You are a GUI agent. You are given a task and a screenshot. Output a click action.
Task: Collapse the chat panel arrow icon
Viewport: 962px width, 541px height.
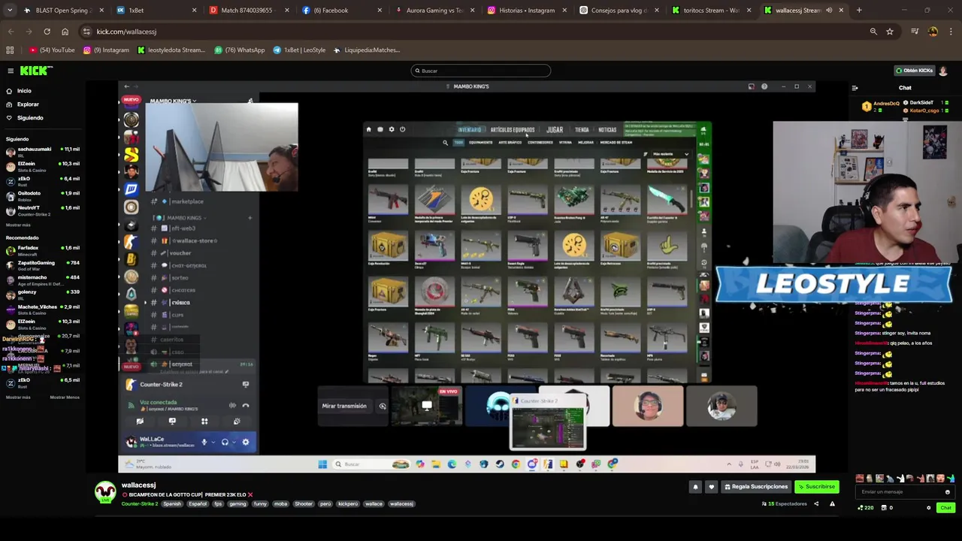855,88
